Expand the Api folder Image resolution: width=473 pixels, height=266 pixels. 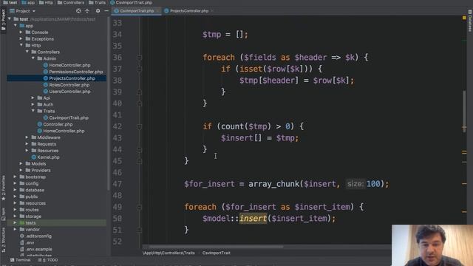point(33,98)
